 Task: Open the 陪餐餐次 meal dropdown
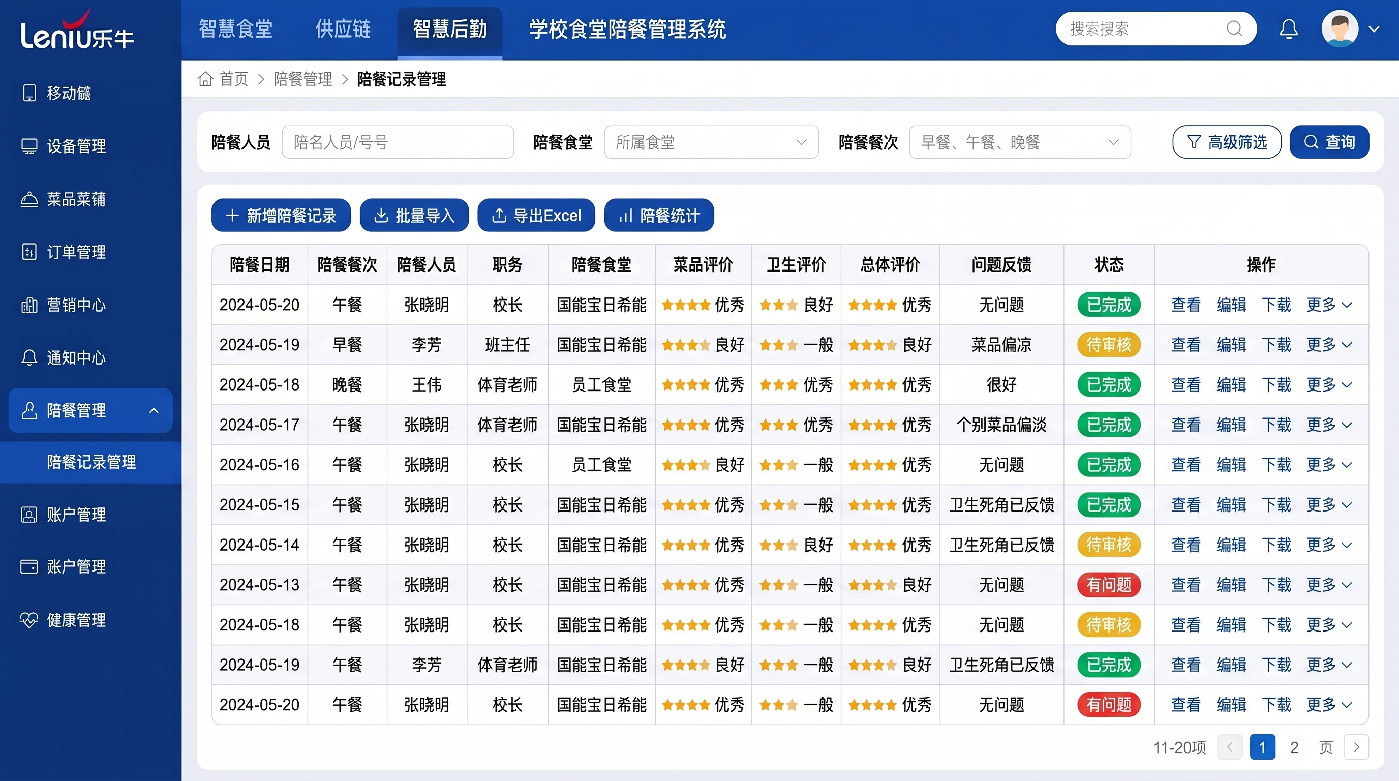[1020, 142]
